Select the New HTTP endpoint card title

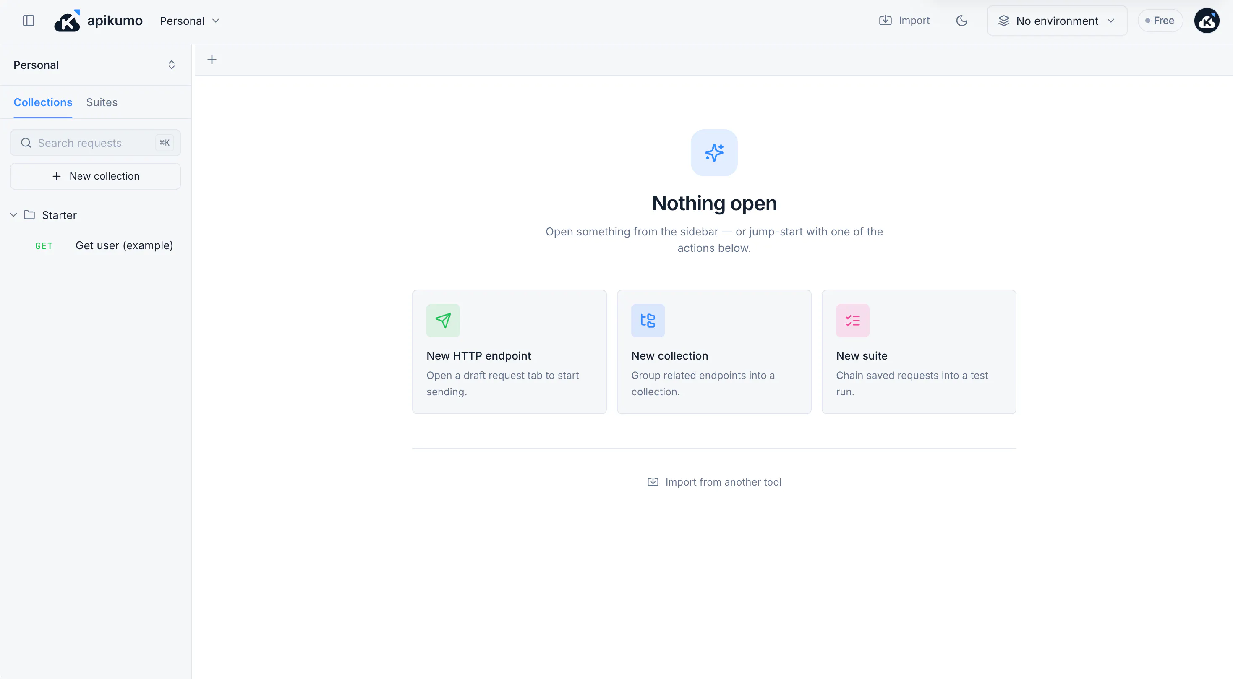tap(479, 355)
